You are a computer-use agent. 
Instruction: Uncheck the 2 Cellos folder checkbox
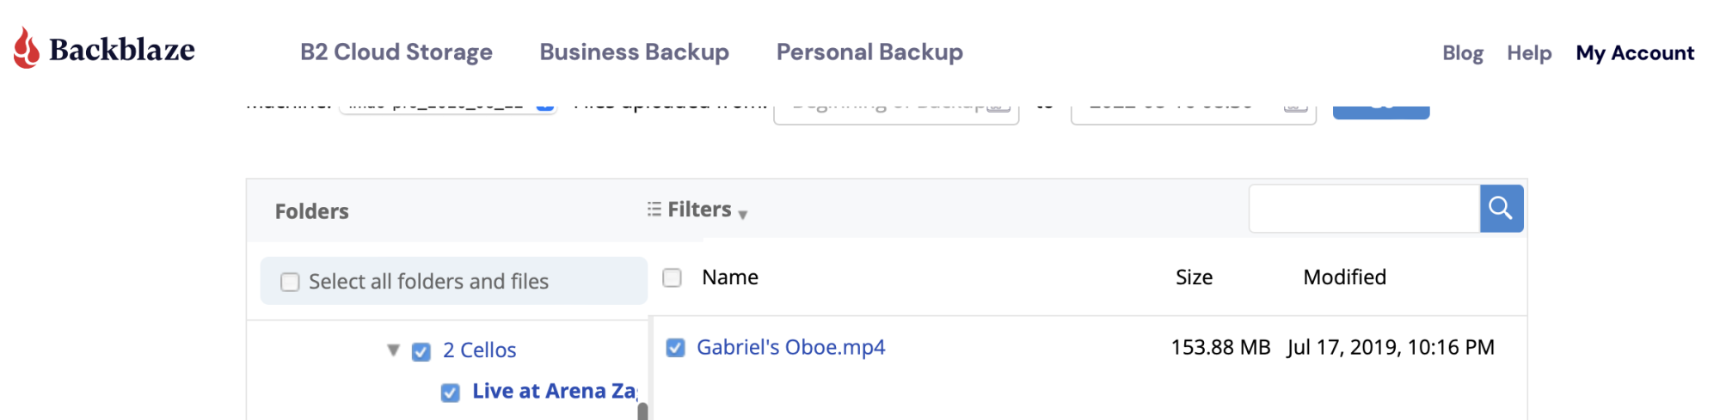click(421, 351)
